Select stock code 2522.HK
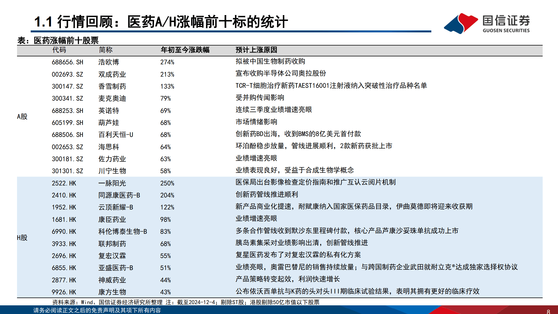 point(64,183)
